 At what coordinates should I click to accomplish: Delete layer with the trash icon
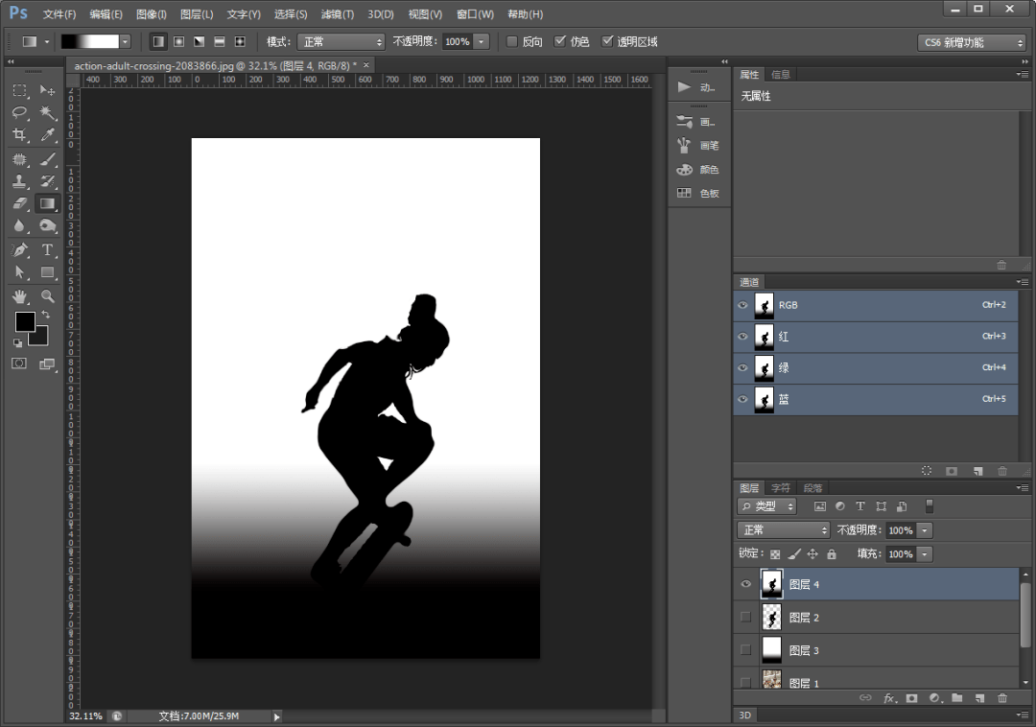tap(1002, 698)
